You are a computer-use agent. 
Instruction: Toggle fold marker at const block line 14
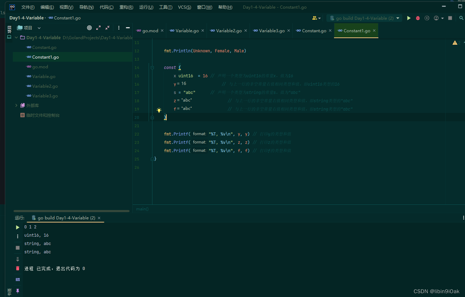click(x=152, y=68)
